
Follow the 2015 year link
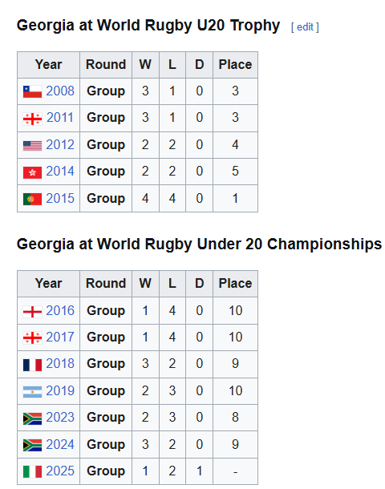pos(60,198)
